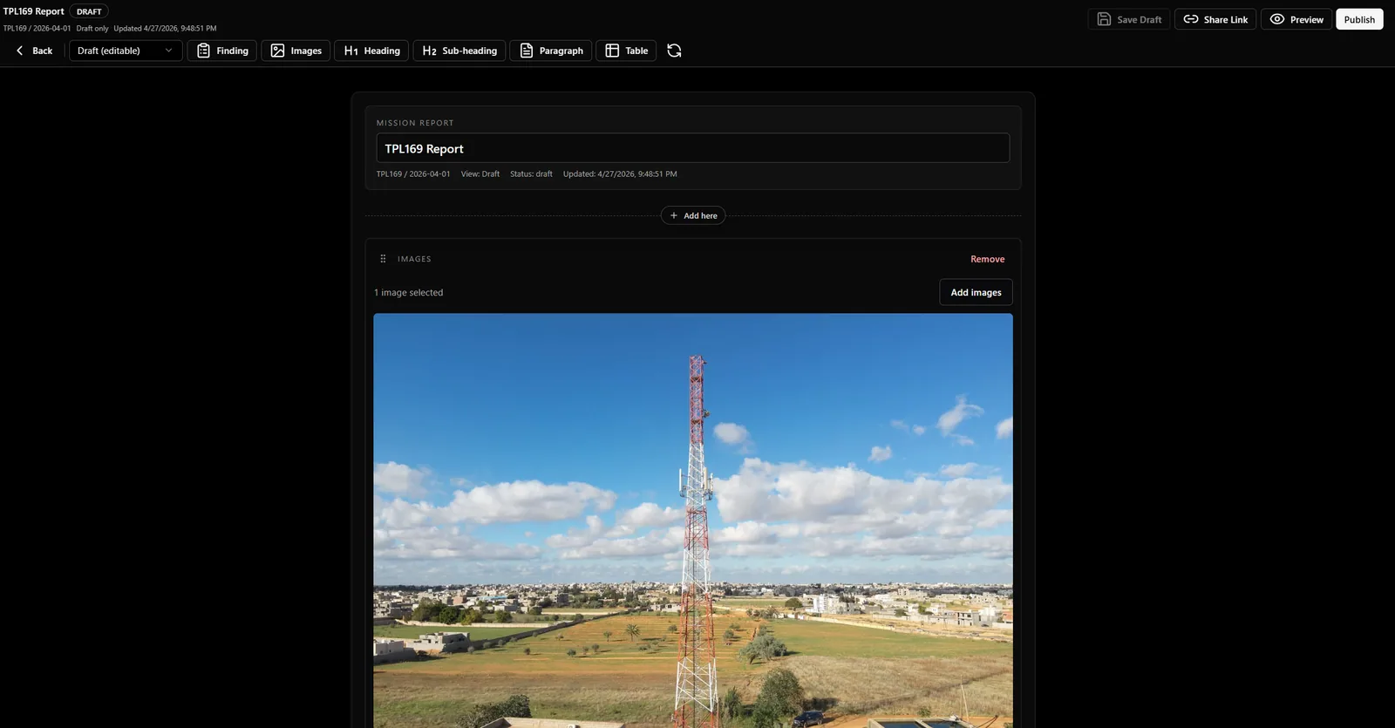Click the 'Status: draft' metadata text
The height and width of the screenshot is (728, 1395).
[531, 174]
